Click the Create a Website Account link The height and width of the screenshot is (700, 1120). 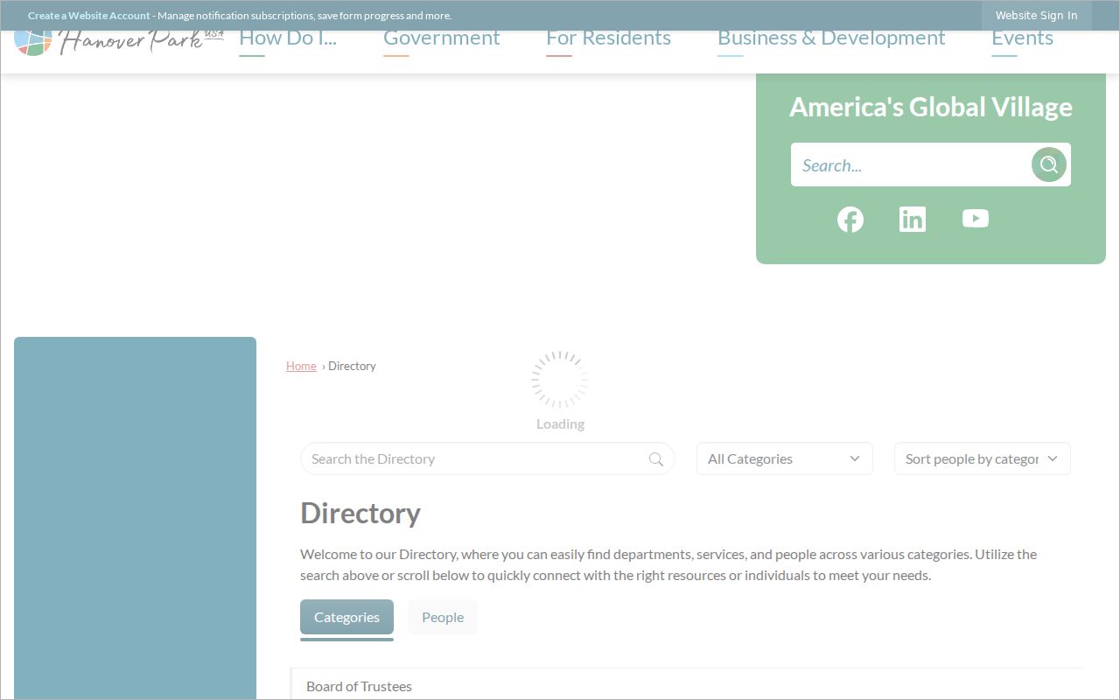pyautogui.click(x=89, y=16)
